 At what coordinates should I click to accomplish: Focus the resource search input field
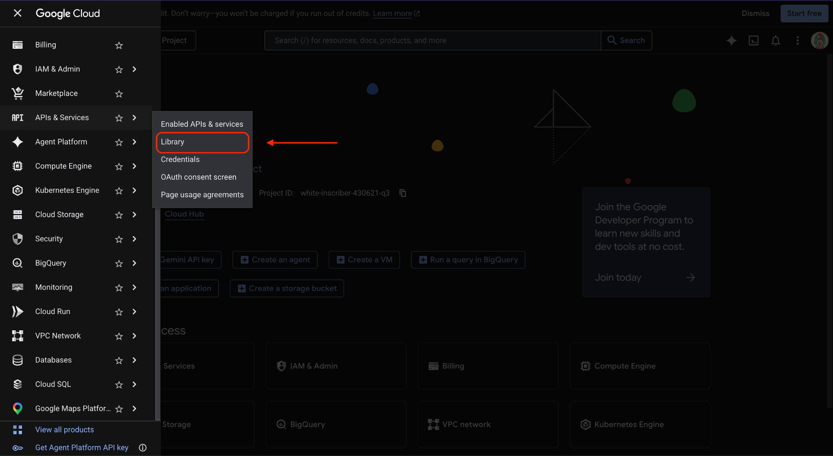[x=432, y=40]
